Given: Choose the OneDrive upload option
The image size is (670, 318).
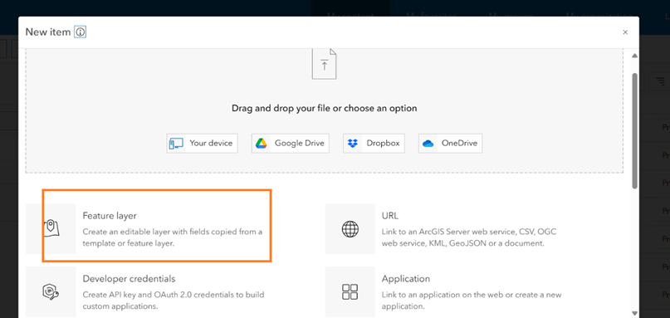Looking at the screenshot, I should tap(450, 143).
